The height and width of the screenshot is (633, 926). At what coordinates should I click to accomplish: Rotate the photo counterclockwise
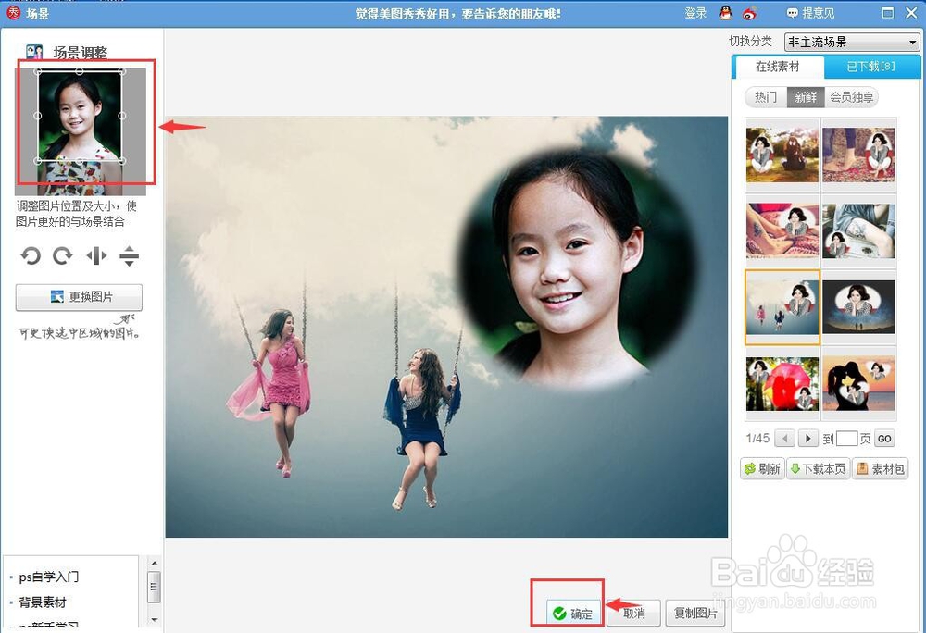pyautogui.click(x=31, y=256)
